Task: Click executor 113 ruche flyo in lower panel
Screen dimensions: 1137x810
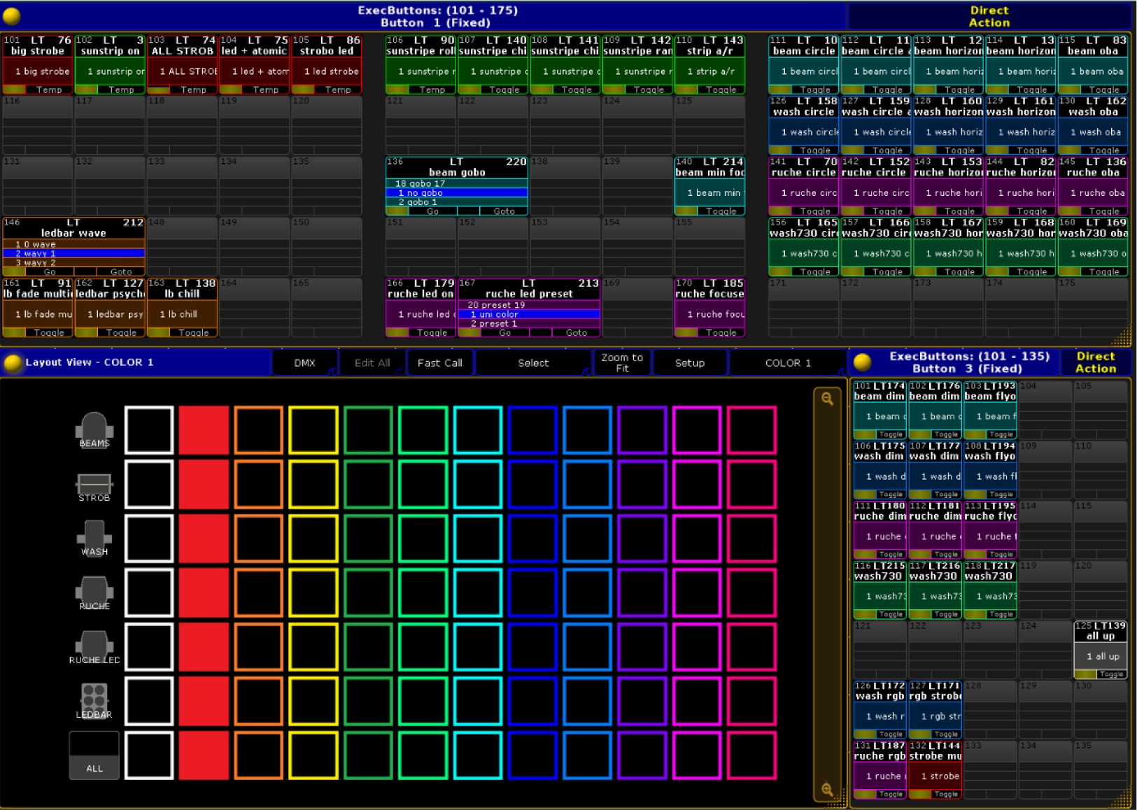Action: point(990,530)
